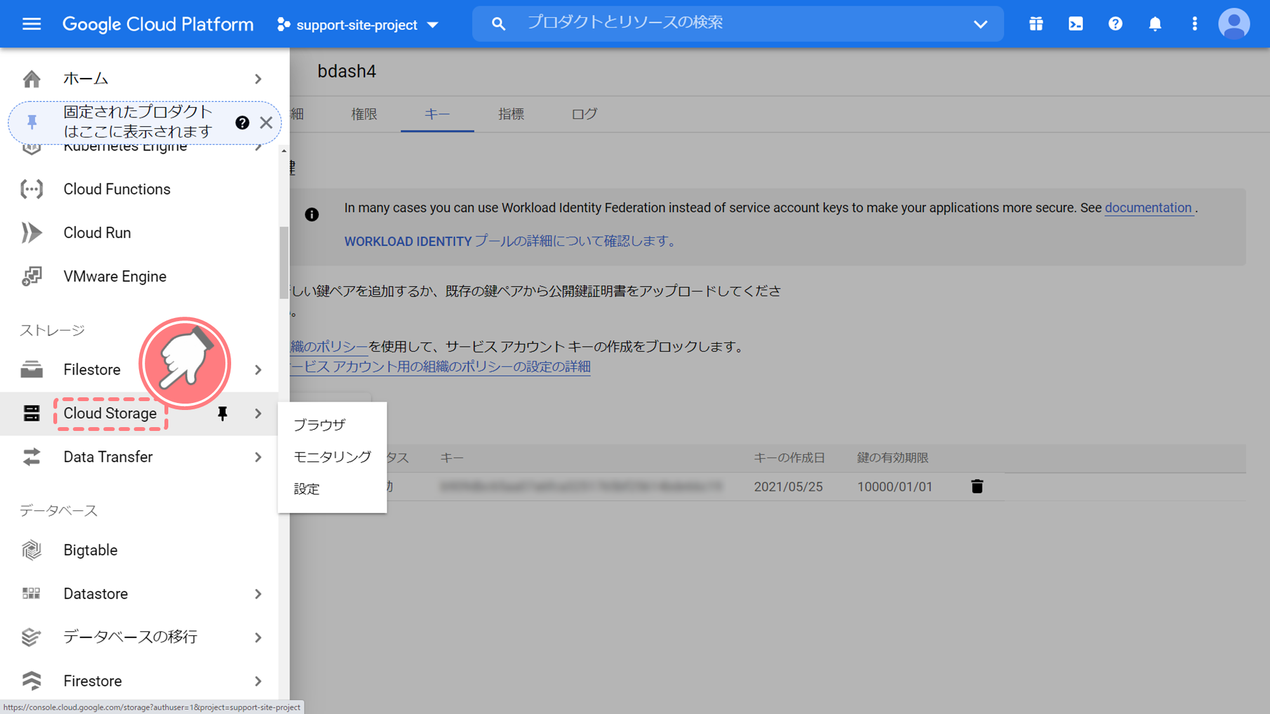This screenshot has width=1270, height=714.
Task: Click the VMware Engine icon
Action: 31,277
